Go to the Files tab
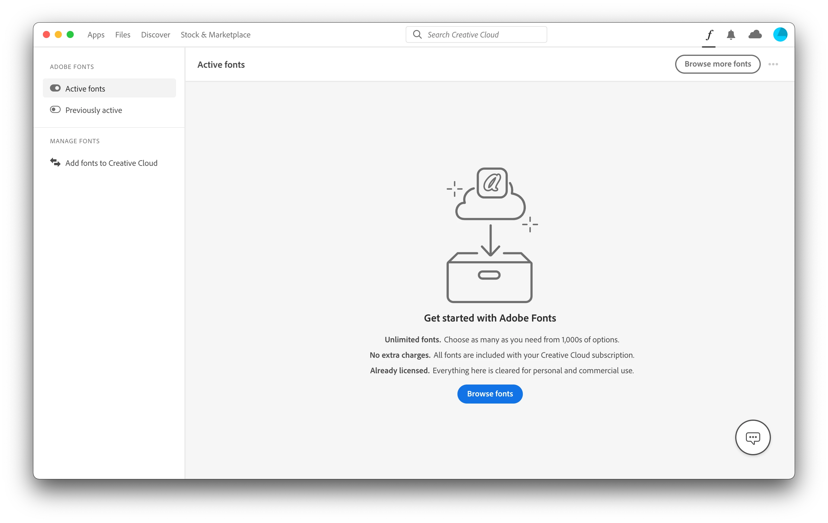Image resolution: width=828 pixels, height=523 pixels. (x=123, y=35)
